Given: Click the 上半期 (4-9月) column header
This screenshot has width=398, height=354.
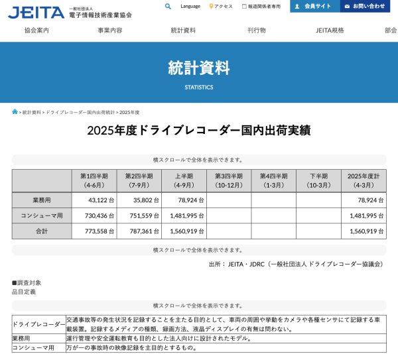Looking at the screenshot, I should [x=184, y=180].
